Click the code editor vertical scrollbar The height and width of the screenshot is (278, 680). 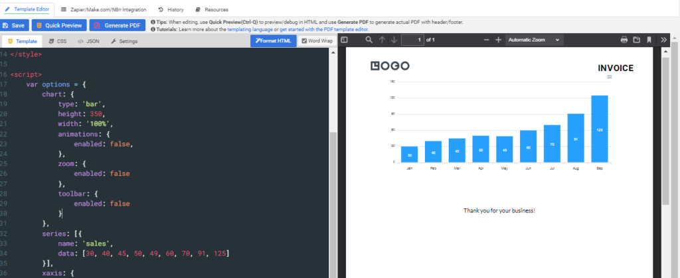(333, 204)
